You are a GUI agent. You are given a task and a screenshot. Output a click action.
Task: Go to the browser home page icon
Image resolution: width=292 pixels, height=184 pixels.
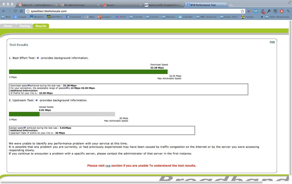(x=21, y=11)
